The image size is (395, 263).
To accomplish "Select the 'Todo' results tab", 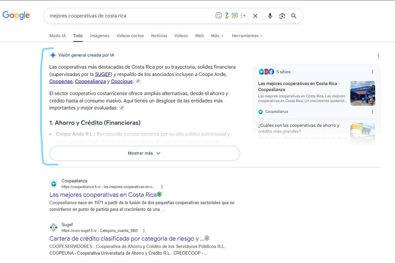I will point(78,36).
